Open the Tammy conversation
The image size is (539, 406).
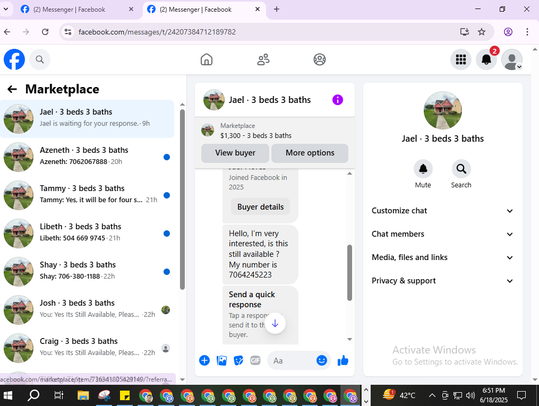pos(87,195)
